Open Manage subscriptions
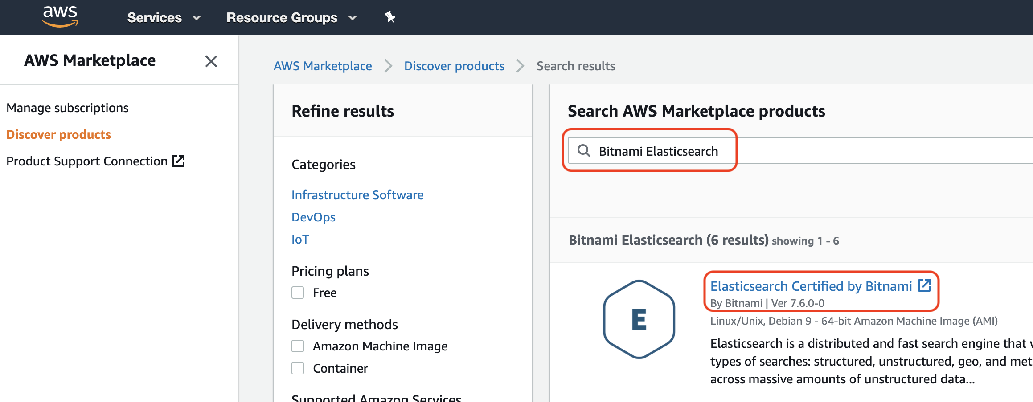The width and height of the screenshot is (1033, 402). click(67, 108)
